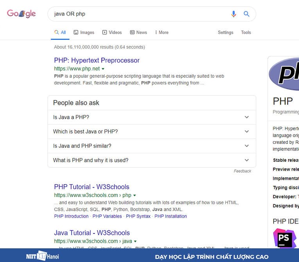The height and width of the screenshot is (262, 299).
Task: Click the NIIT Hanoi logo
Action: point(36,257)
